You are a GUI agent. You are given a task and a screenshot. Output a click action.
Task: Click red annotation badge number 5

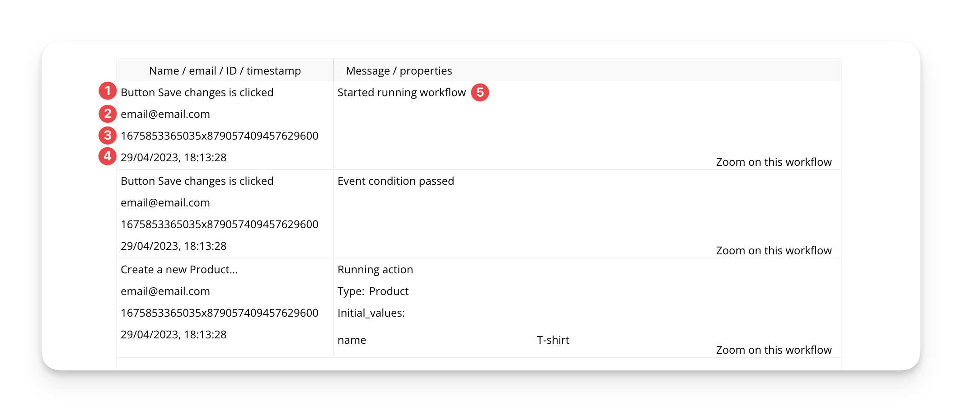[480, 92]
